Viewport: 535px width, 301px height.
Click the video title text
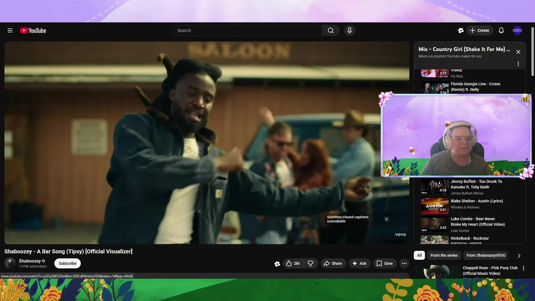(69, 251)
